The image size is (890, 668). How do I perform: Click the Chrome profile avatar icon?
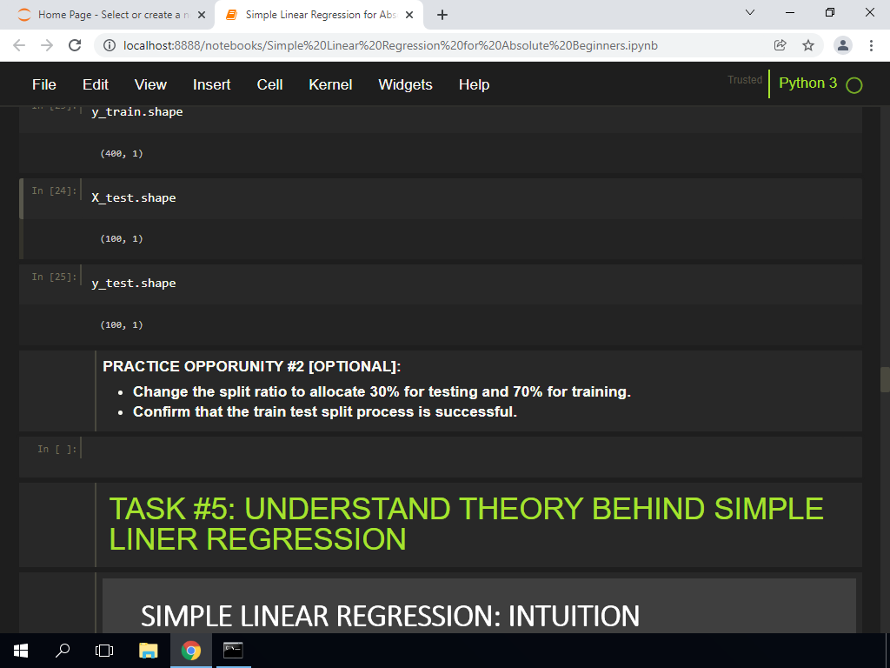(841, 45)
